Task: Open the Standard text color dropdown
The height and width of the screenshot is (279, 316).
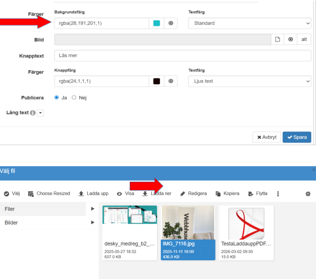Action: [249, 23]
